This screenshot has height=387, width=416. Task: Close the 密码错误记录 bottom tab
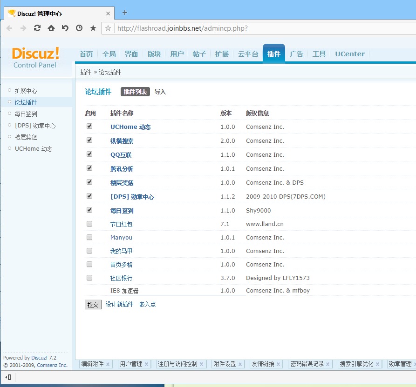tap(327, 364)
